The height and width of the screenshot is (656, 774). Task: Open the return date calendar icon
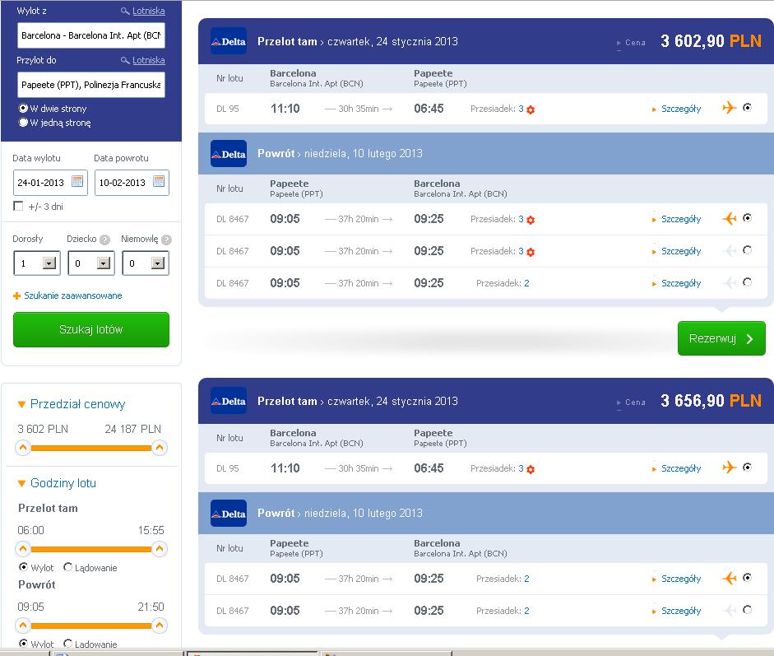click(x=159, y=181)
